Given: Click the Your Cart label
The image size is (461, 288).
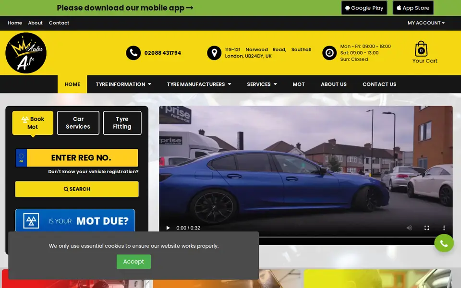Looking at the screenshot, I should [x=425, y=61].
